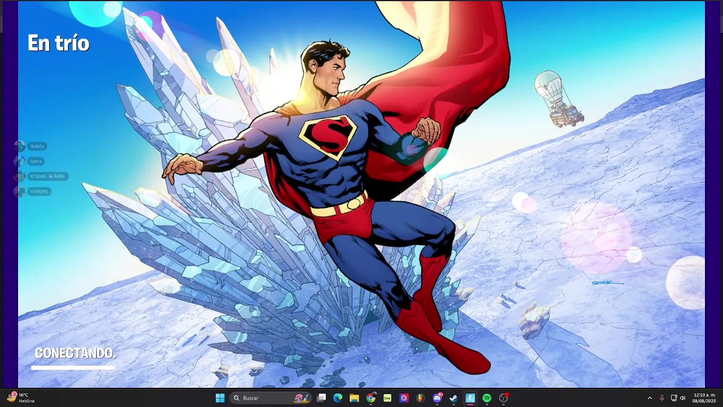Open the volume speaker tray icon
This screenshot has height=407, width=723.
(x=682, y=398)
